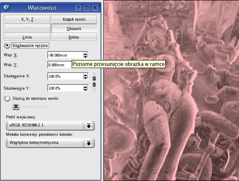Open the Linia tab

27,37
